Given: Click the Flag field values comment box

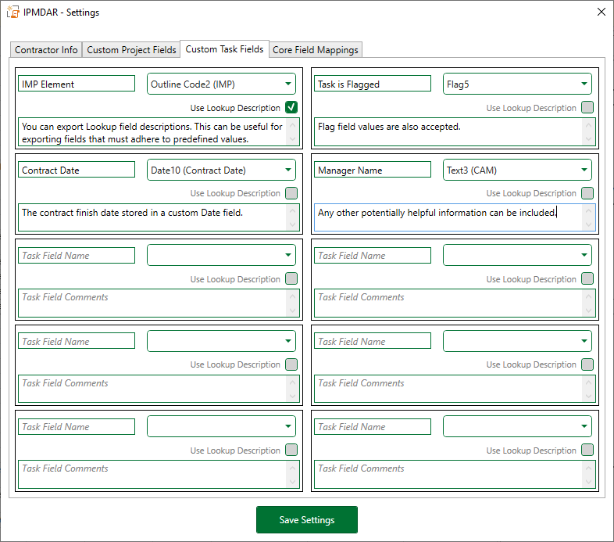Looking at the screenshot, I should tap(449, 132).
